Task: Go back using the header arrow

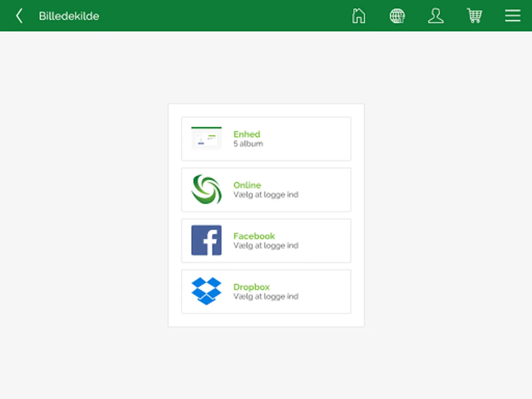Action: click(19, 16)
